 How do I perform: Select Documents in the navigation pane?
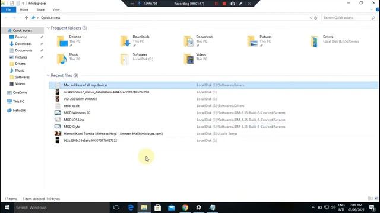click(x=24, y=50)
